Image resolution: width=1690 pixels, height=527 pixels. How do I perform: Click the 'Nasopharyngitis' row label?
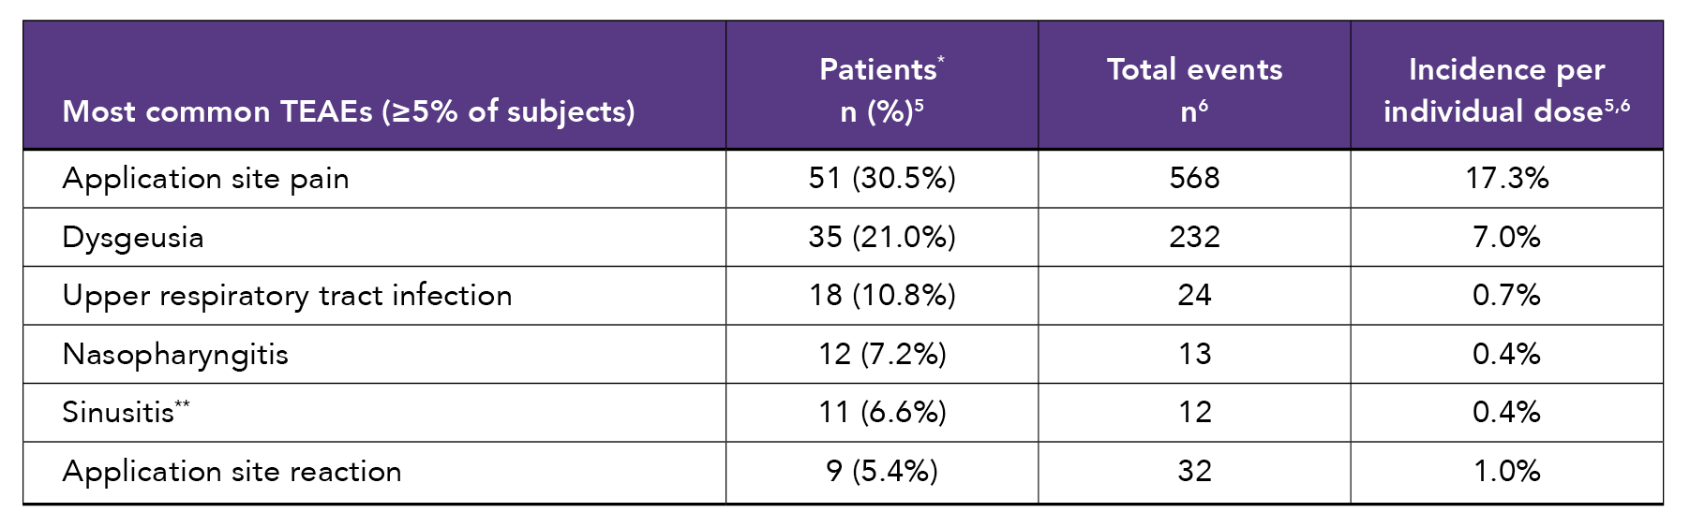tap(175, 355)
